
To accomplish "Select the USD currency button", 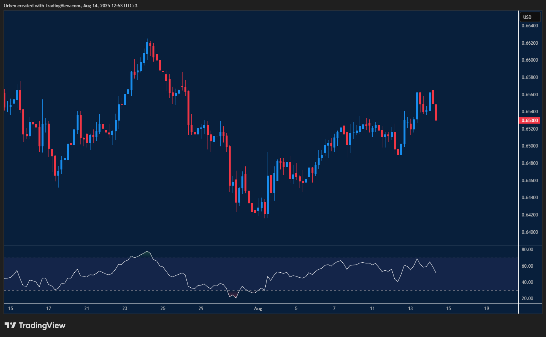I will [x=530, y=17].
